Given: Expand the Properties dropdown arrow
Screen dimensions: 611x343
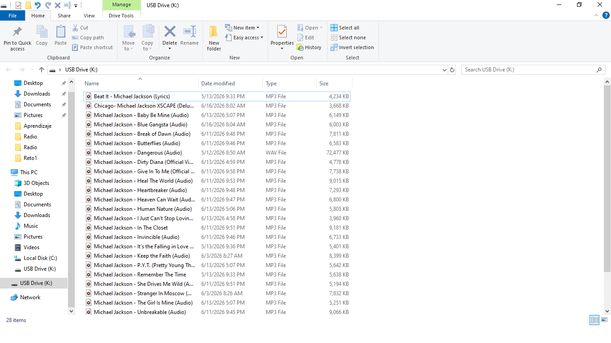Looking at the screenshot, I should [x=282, y=48].
